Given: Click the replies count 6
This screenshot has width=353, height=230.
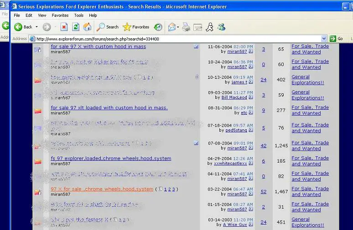Looking at the screenshot, I should 264,161.
